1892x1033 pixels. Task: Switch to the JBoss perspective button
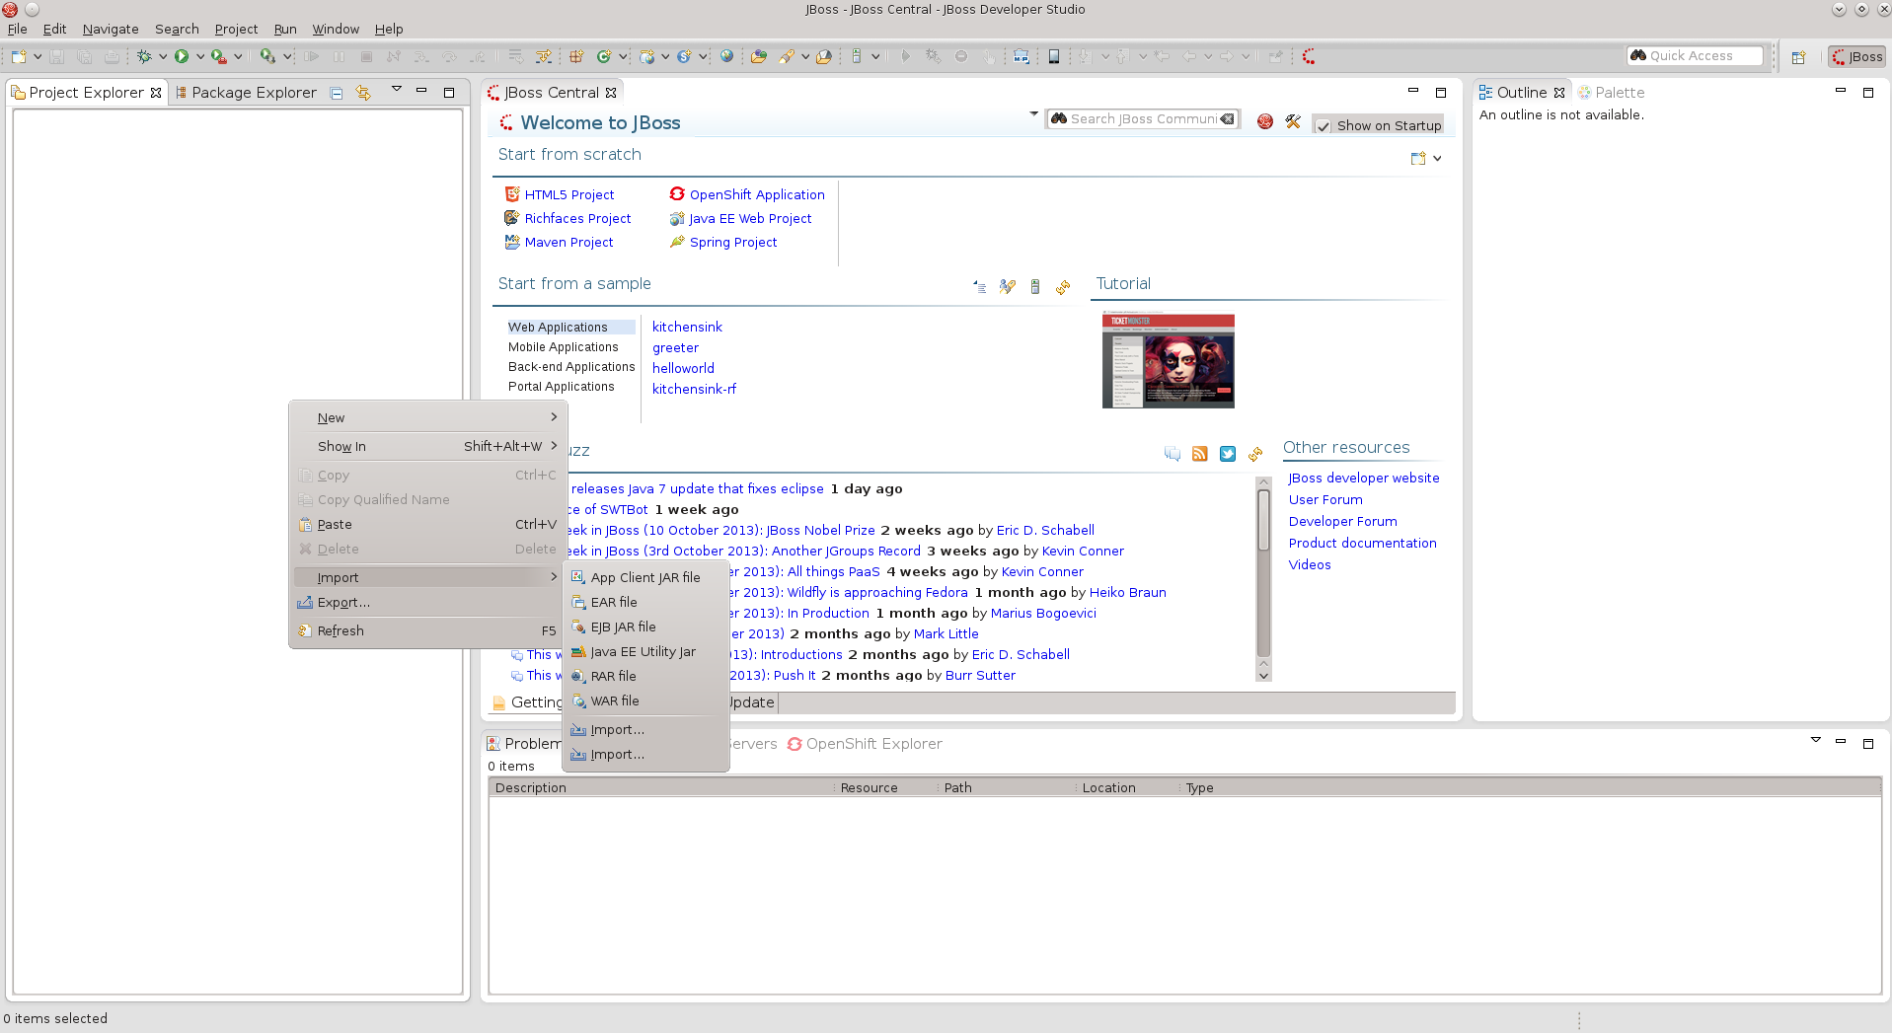pos(1856,56)
